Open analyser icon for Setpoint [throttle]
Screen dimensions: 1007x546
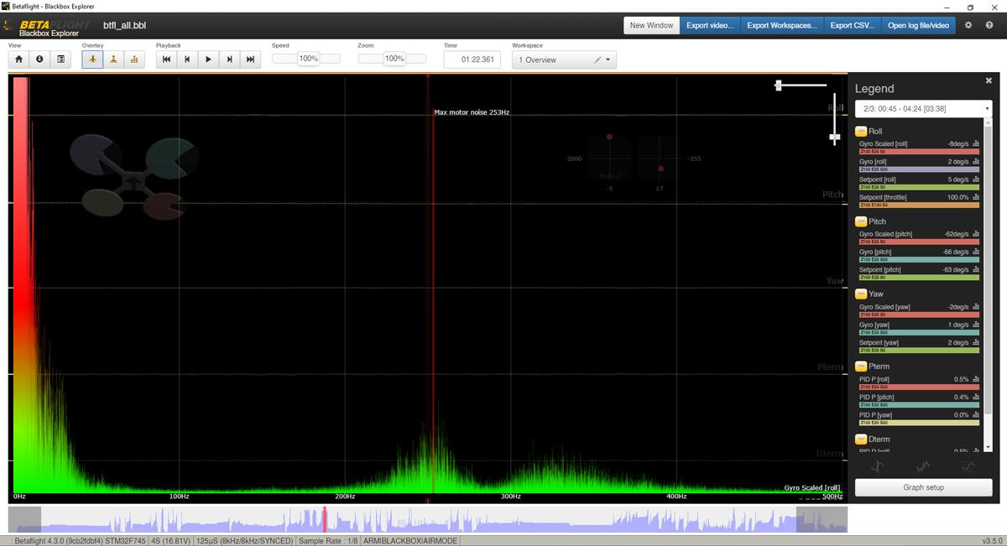tap(976, 197)
